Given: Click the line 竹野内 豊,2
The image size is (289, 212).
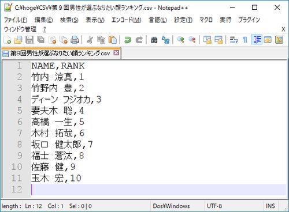Looking at the screenshot, I should [57, 88].
